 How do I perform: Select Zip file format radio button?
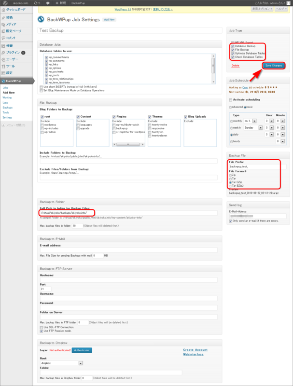(x=230, y=175)
